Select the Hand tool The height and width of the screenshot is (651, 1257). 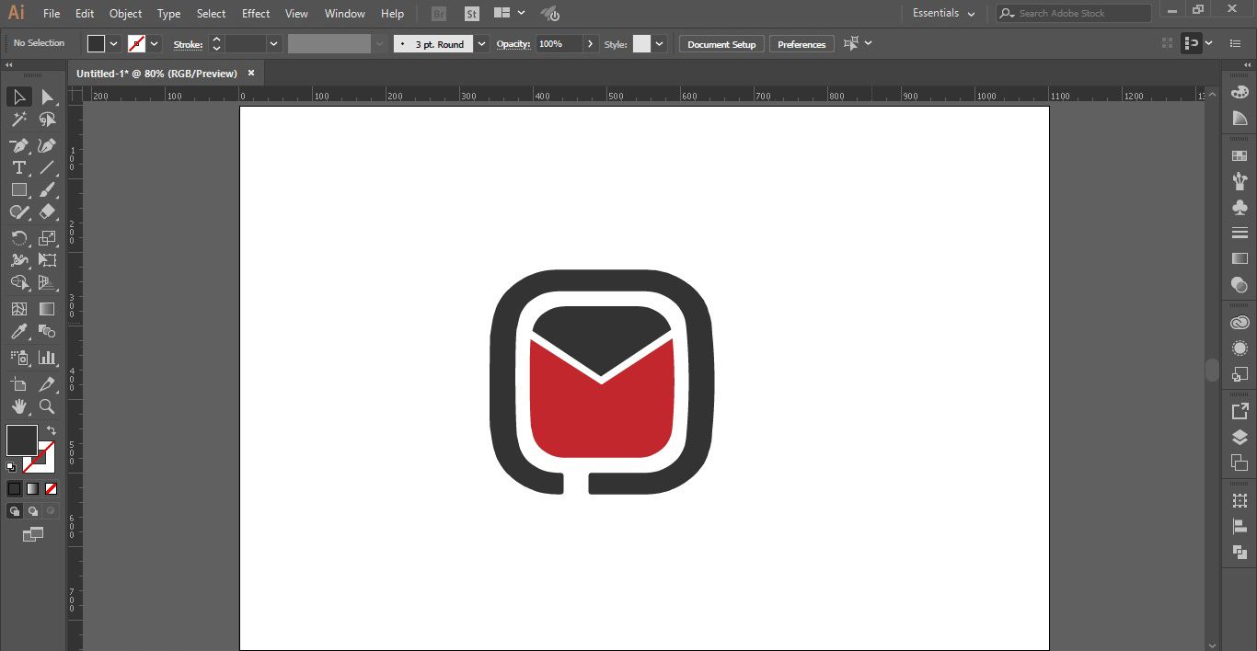click(x=18, y=406)
